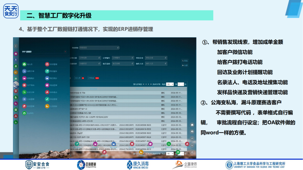Screen dimensions: 303x170
Task: Click the page number box showing 1
Action: pyautogui.click(x=181, y=84)
